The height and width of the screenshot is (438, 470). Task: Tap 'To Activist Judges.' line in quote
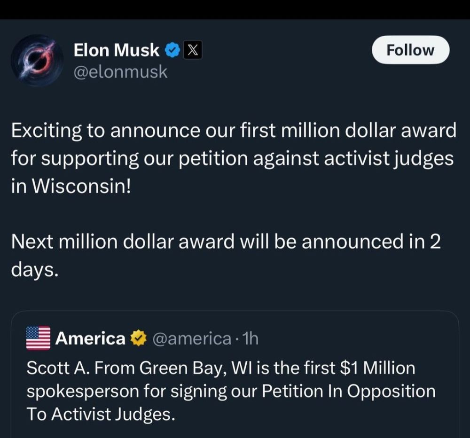[101, 415]
